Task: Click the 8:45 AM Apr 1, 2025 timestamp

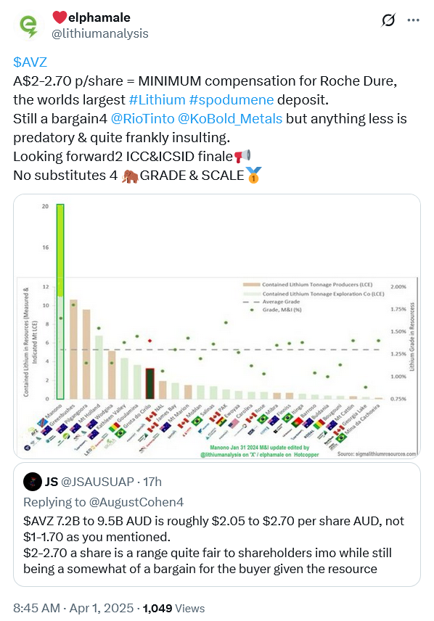Action: point(73,609)
